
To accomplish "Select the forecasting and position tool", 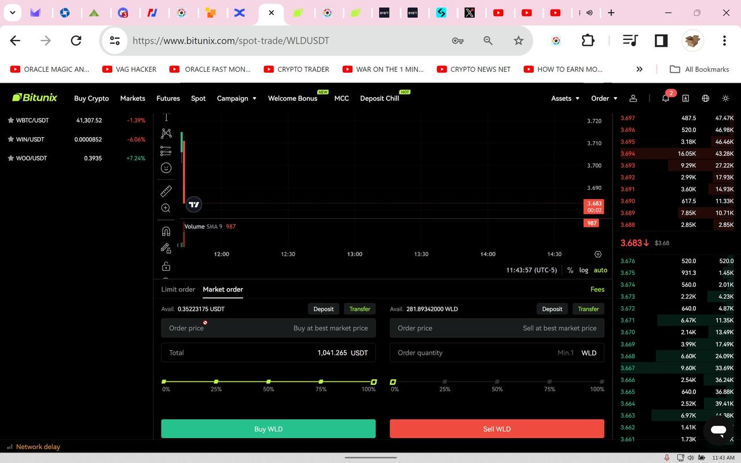I will (166, 150).
